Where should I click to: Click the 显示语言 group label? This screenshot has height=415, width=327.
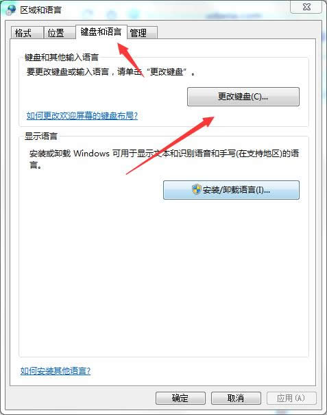pyautogui.click(x=41, y=136)
